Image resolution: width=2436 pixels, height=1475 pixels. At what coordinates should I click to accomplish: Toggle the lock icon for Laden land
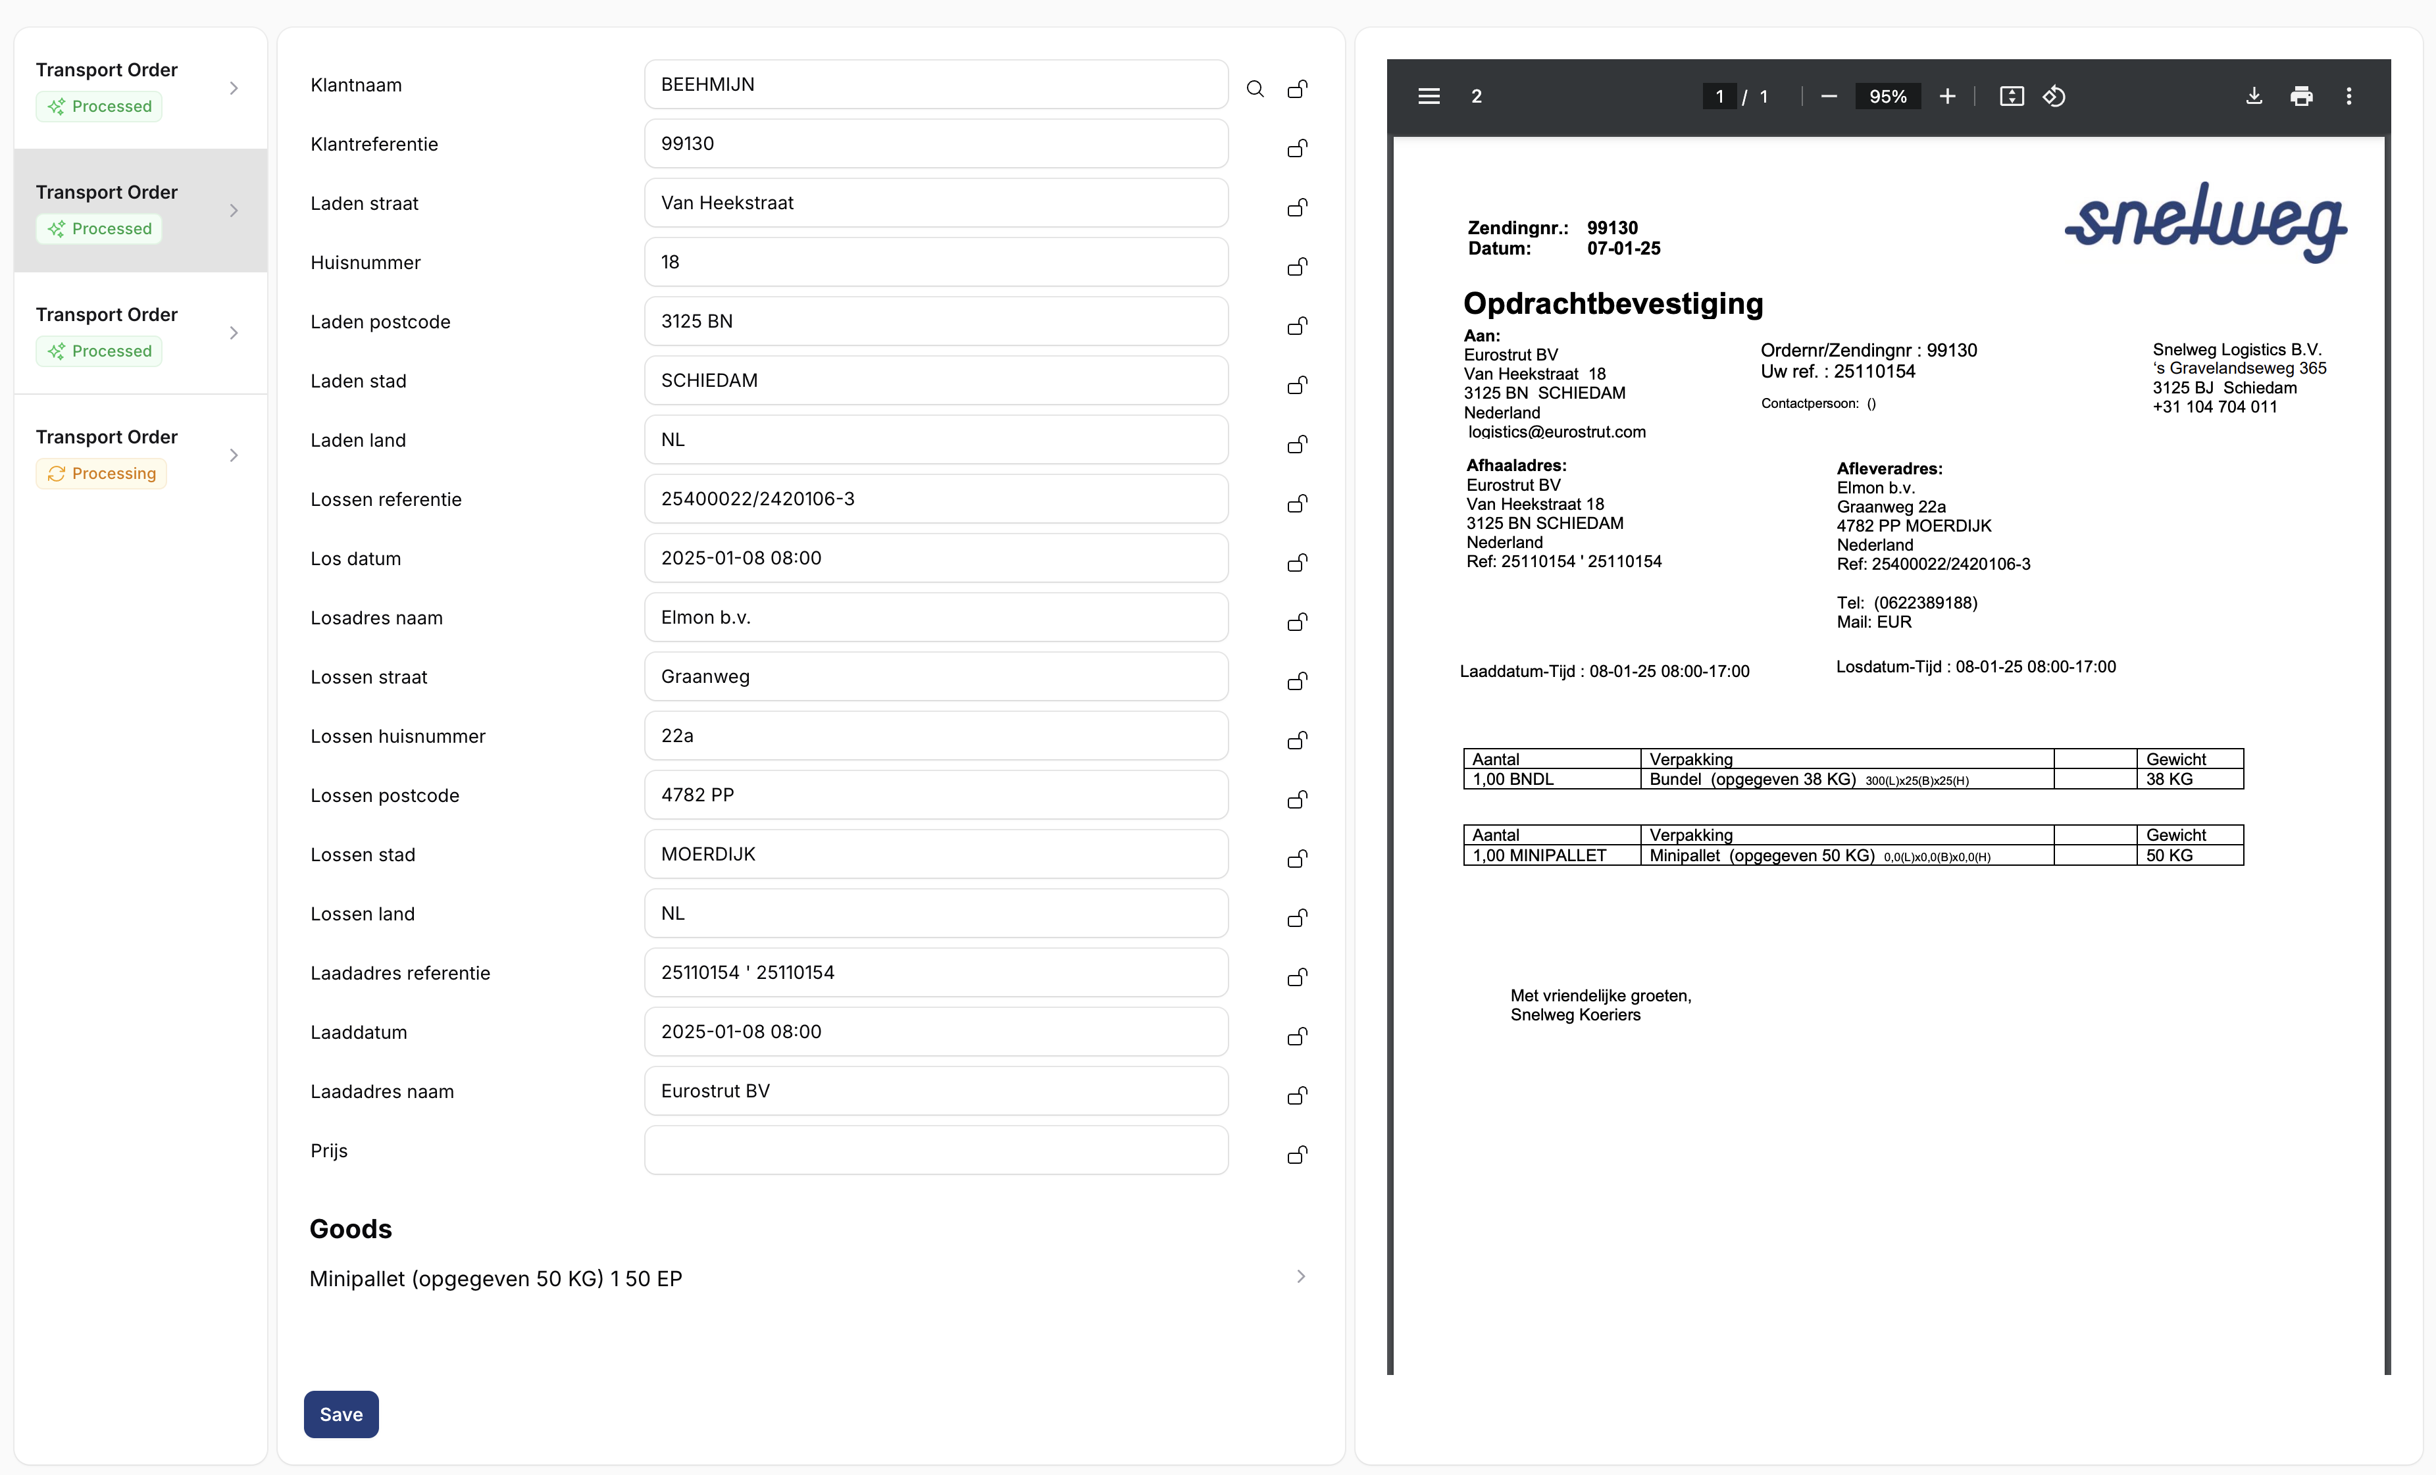[x=1297, y=445]
